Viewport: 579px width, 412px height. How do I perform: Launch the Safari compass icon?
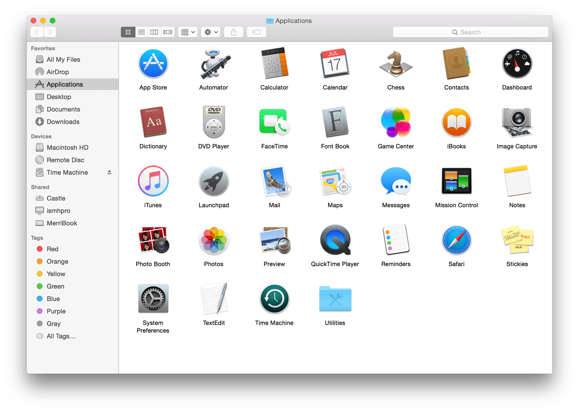456,240
